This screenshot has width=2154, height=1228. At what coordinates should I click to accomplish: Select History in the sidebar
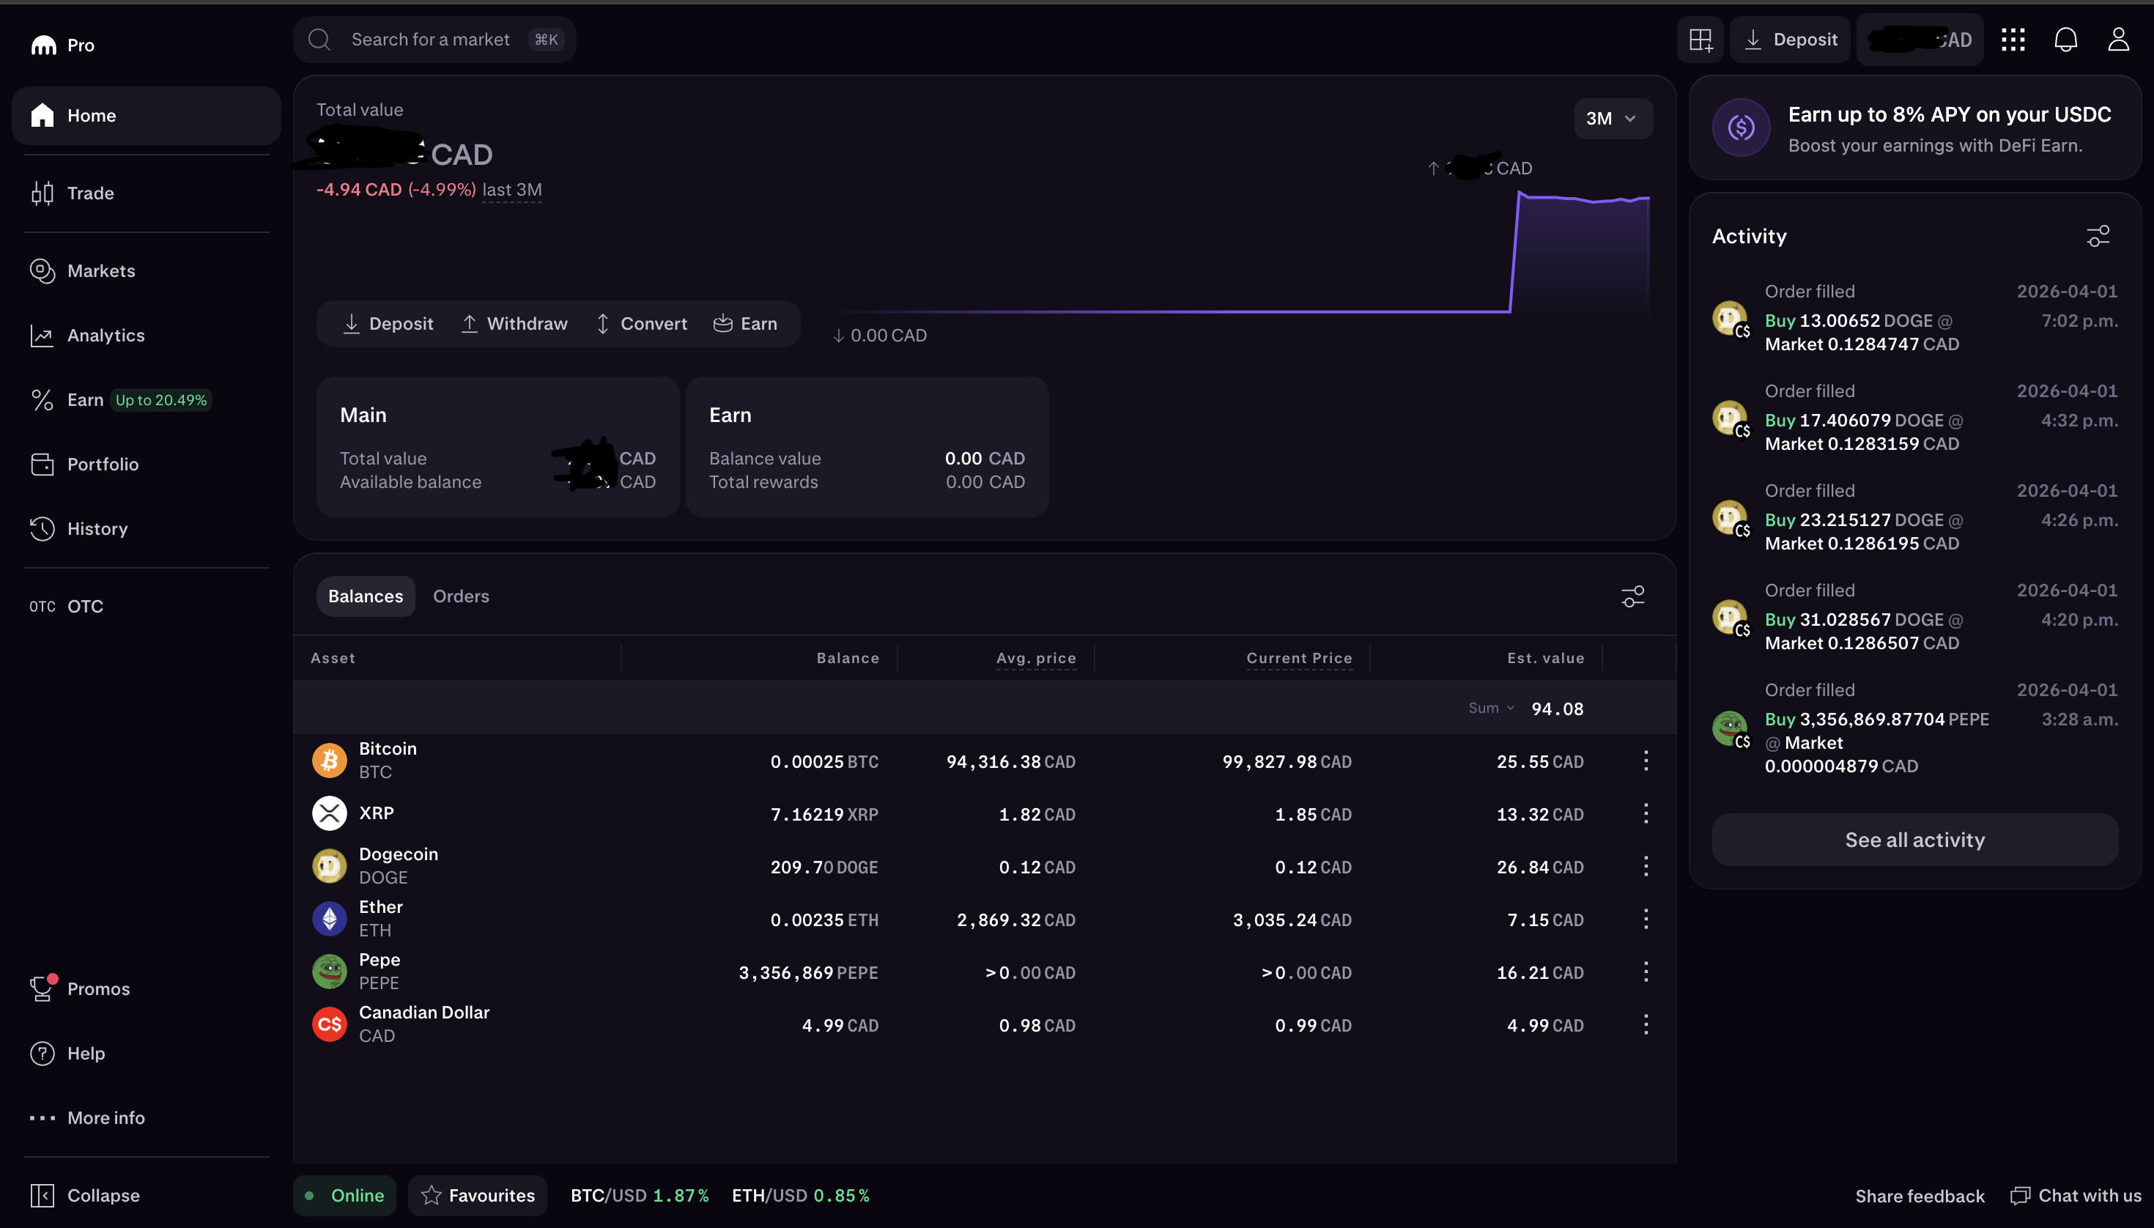98,529
